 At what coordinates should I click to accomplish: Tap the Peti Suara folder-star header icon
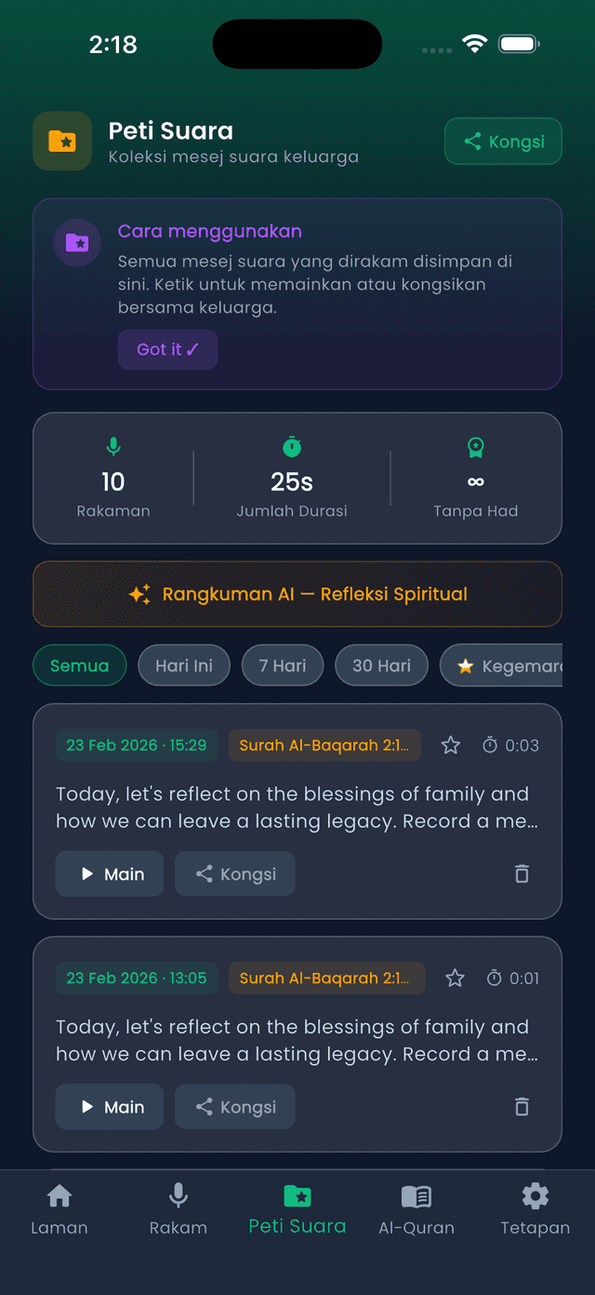62,142
